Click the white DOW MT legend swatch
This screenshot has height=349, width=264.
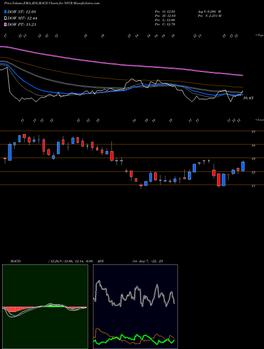(5, 19)
